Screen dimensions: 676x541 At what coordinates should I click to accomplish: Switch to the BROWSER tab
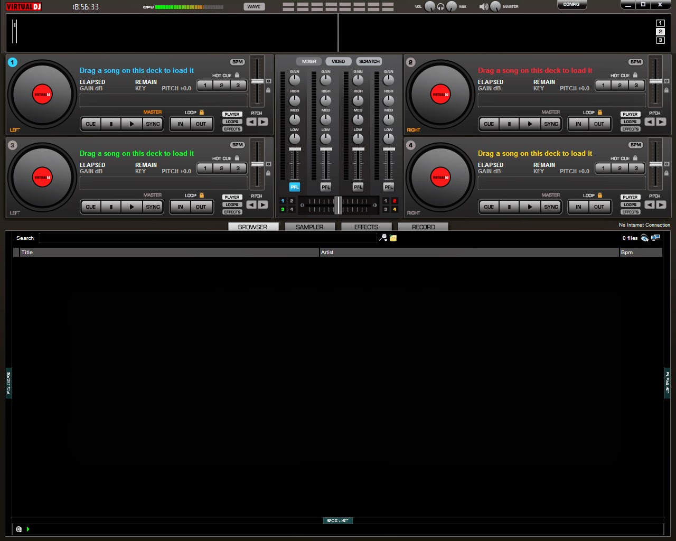pyautogui.click(x=252, y=227)
